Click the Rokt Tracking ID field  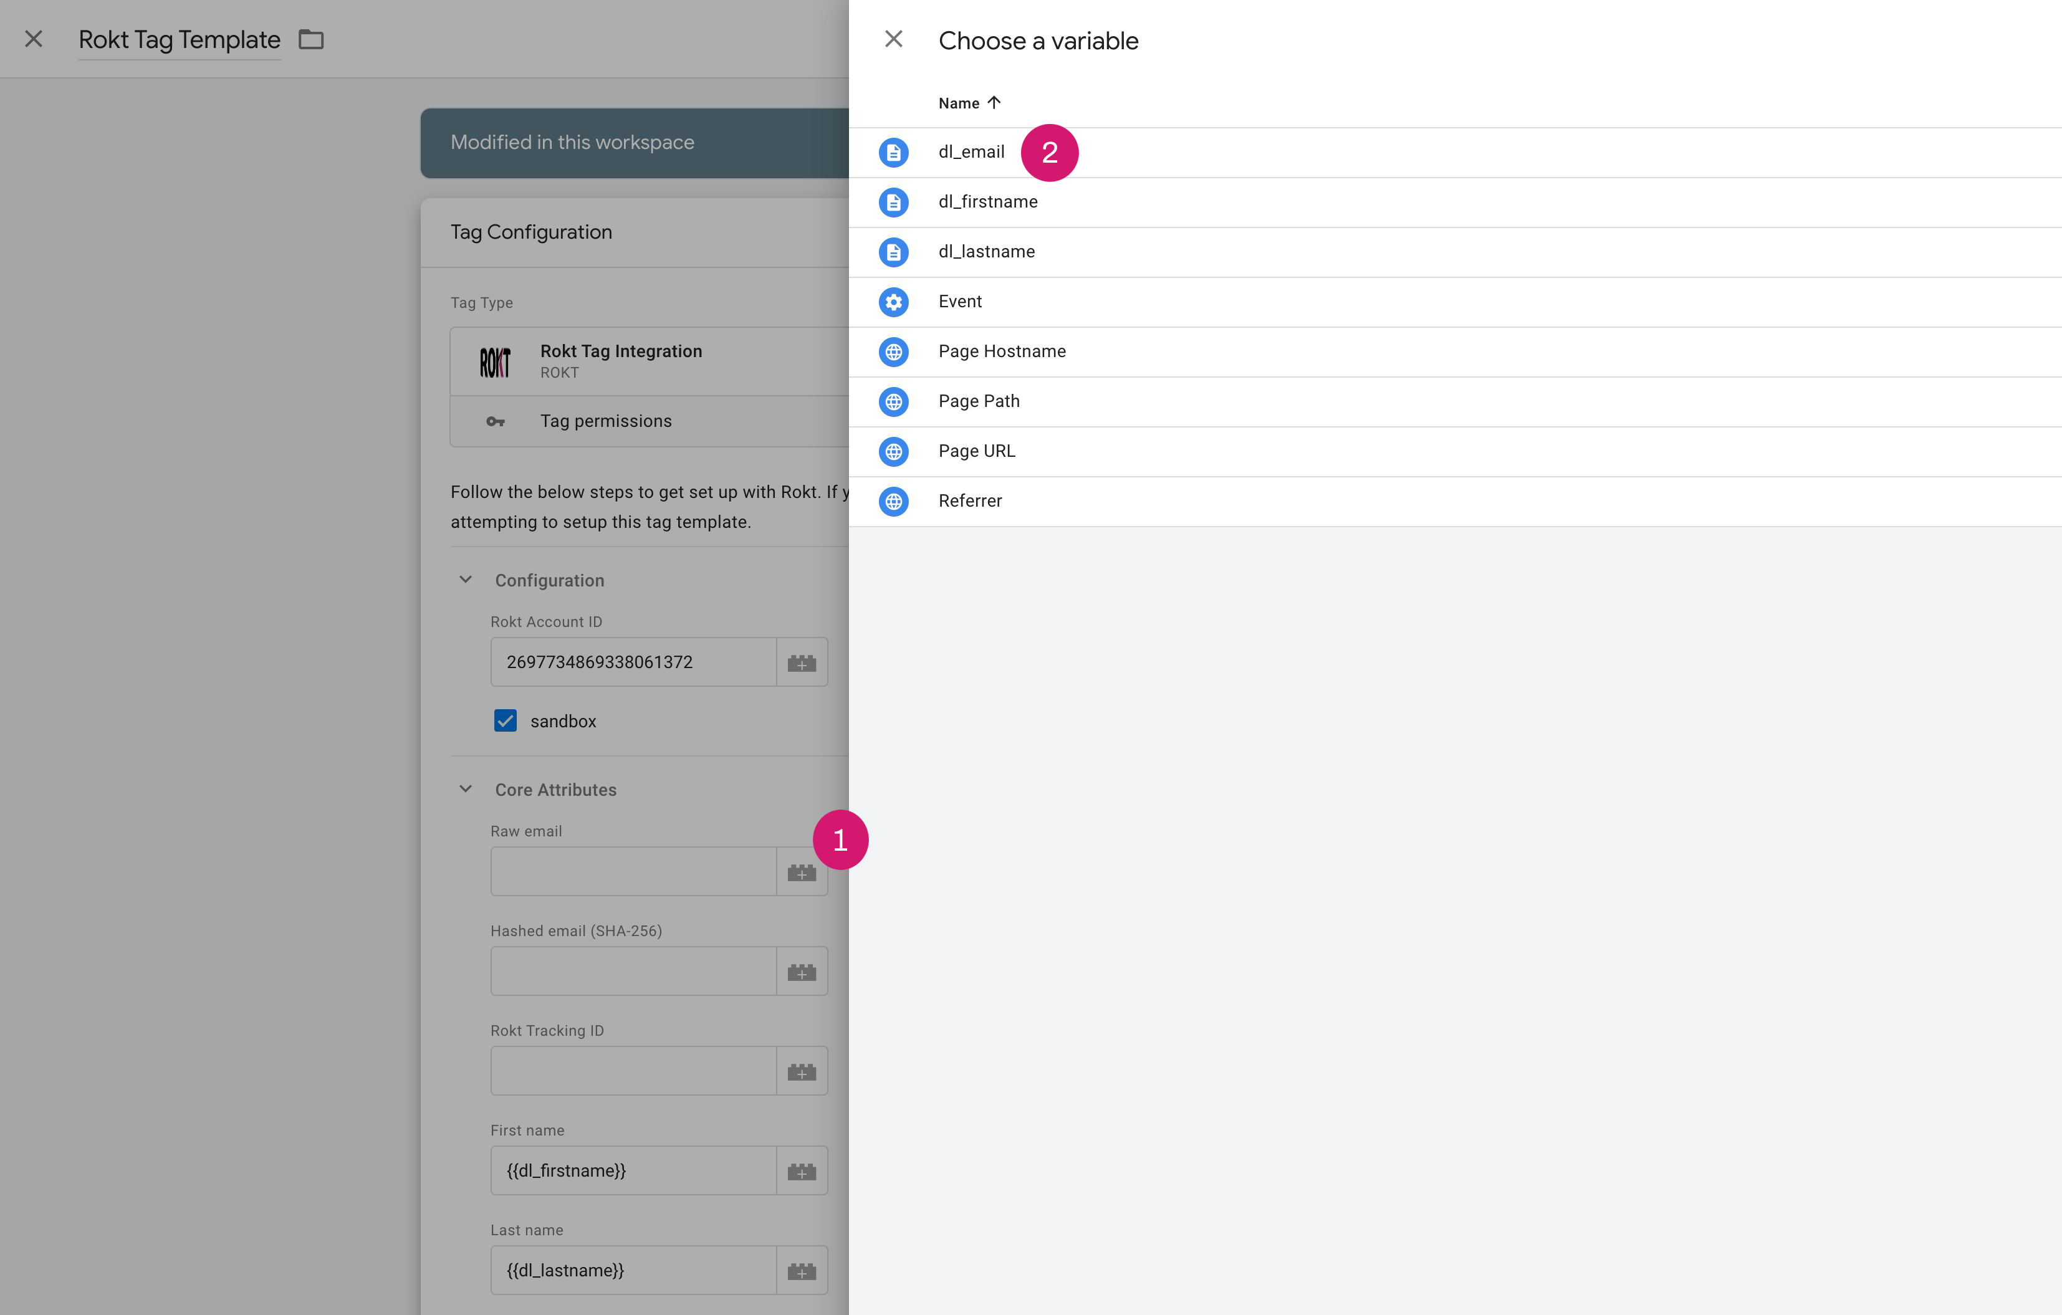click(633, 1071)
